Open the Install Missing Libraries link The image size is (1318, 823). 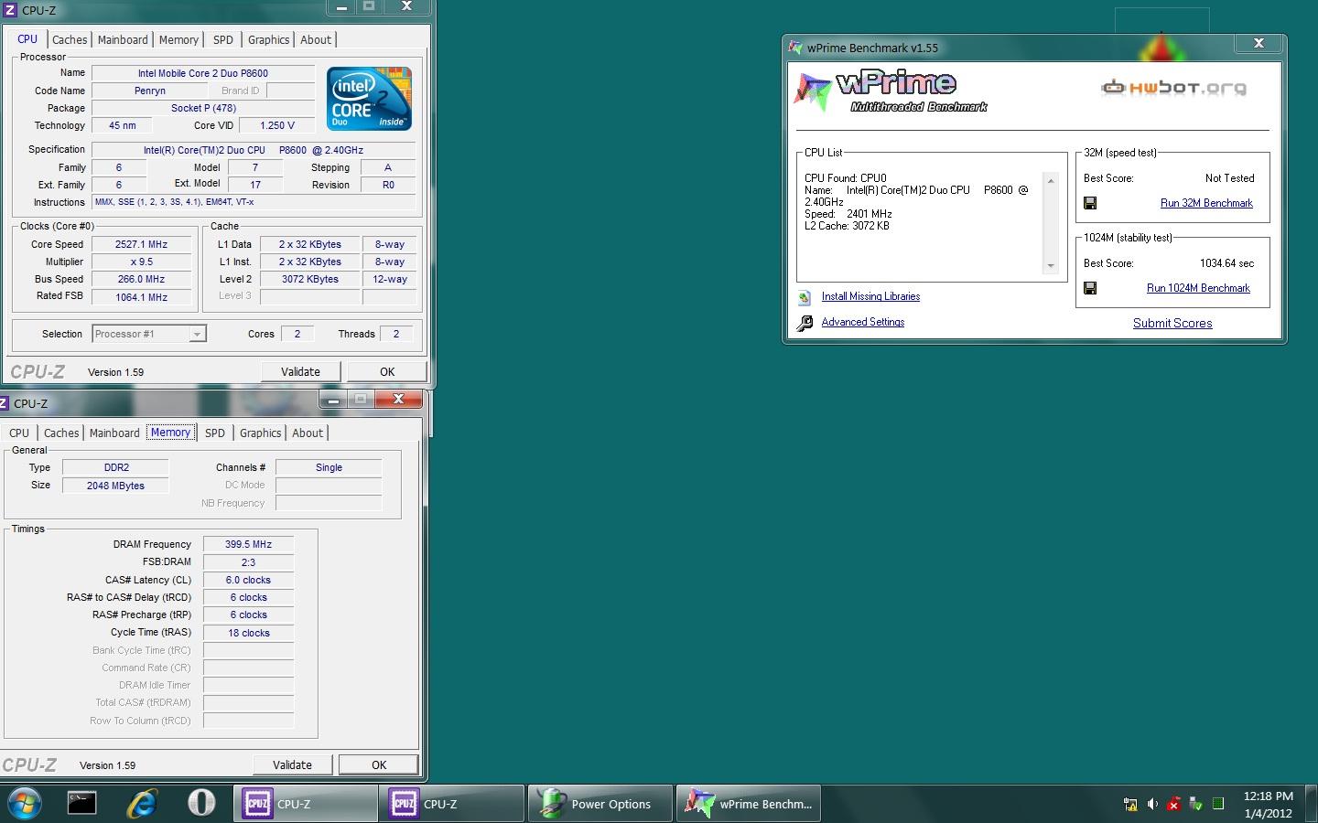click(x=870, y=296)
